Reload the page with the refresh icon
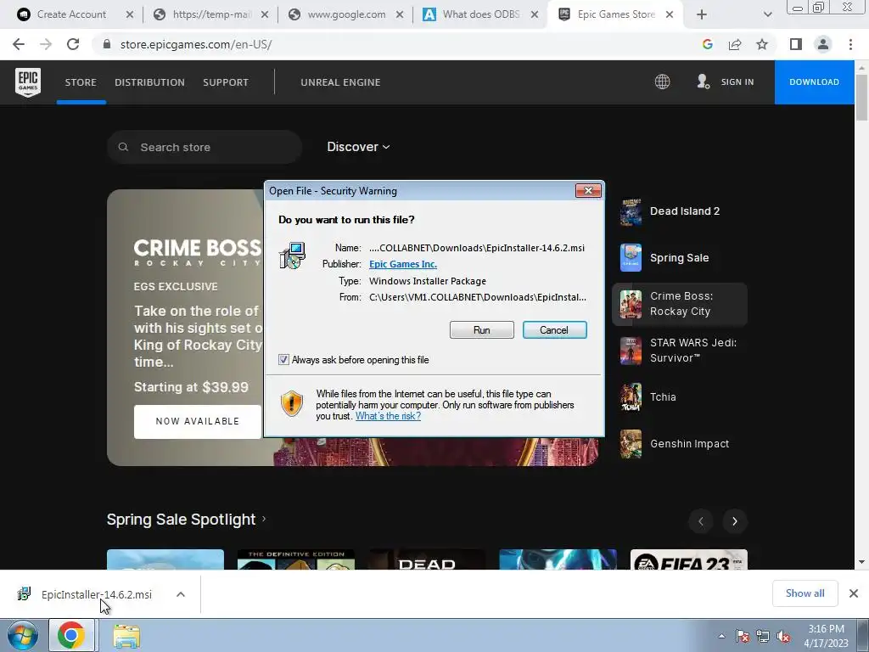The height and width of the screenshot is (652, 869). click(73, 44)
